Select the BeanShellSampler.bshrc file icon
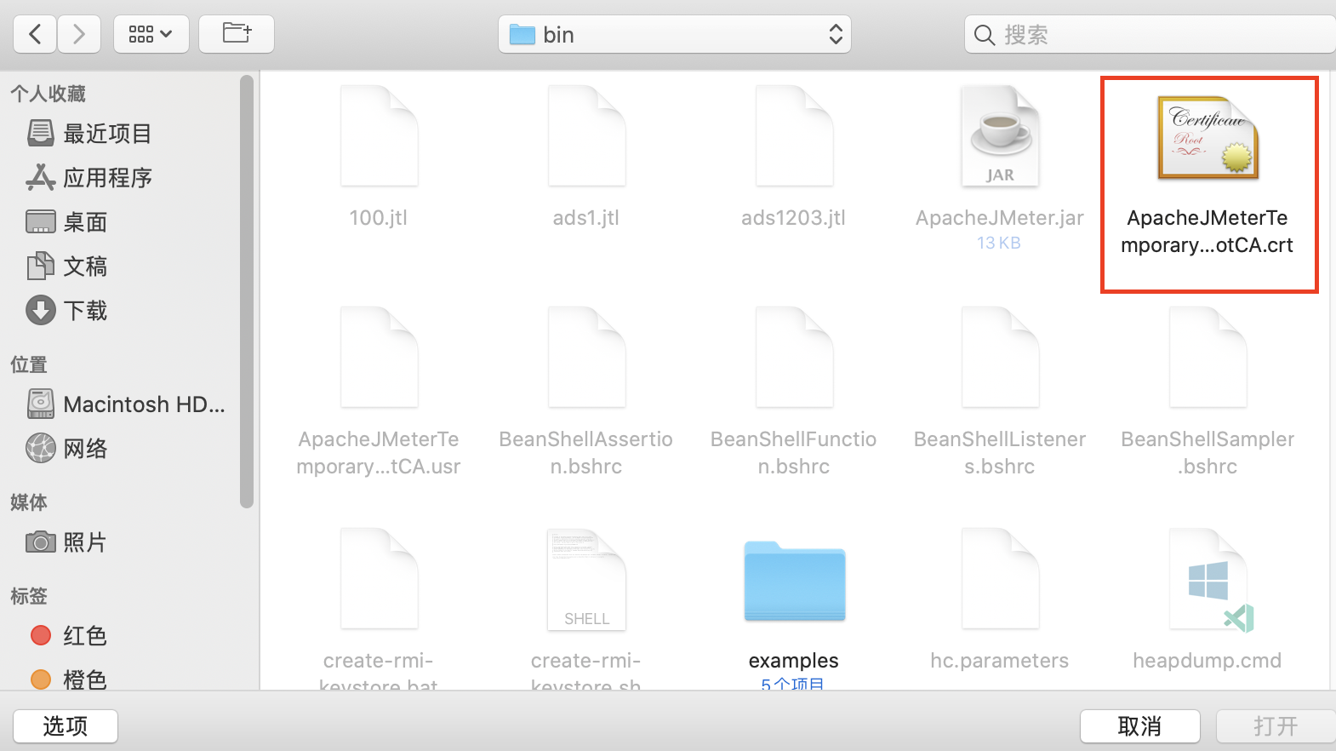 (x=1208, y=358)
